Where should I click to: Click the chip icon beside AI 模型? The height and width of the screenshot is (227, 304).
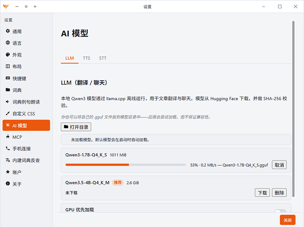point(8,125)
